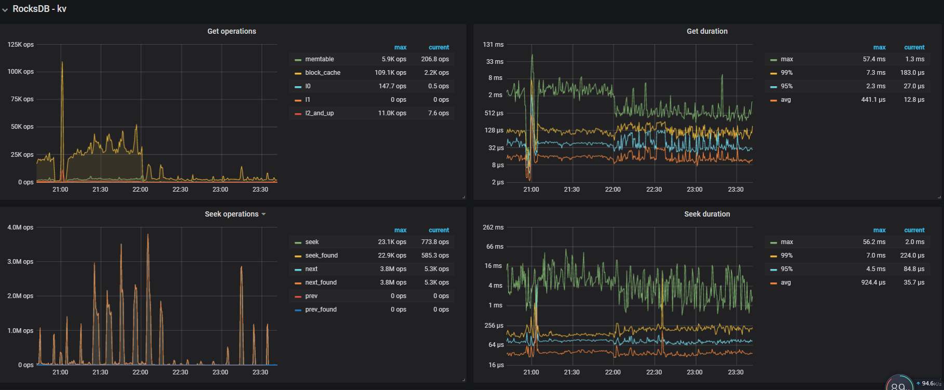Image resolution: width=944 pixels, height=390 pixels.
Task: Click the seek_found legend color icon
Action: (x=298, y=256)
